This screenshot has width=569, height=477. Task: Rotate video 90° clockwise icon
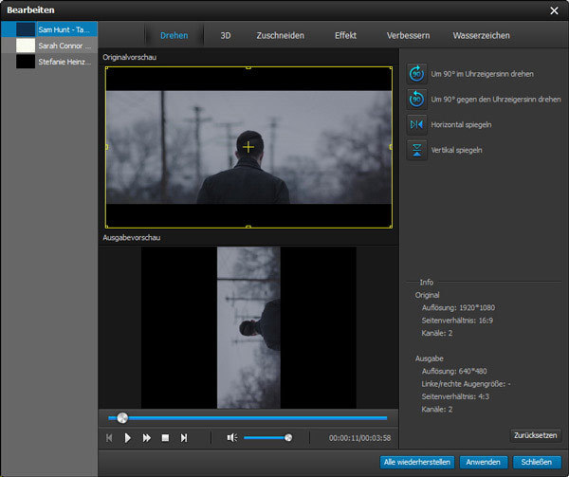click(416, 74)
